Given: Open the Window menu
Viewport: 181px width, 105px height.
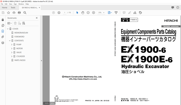Looking at the screenshot, I should tap(21, 4).
